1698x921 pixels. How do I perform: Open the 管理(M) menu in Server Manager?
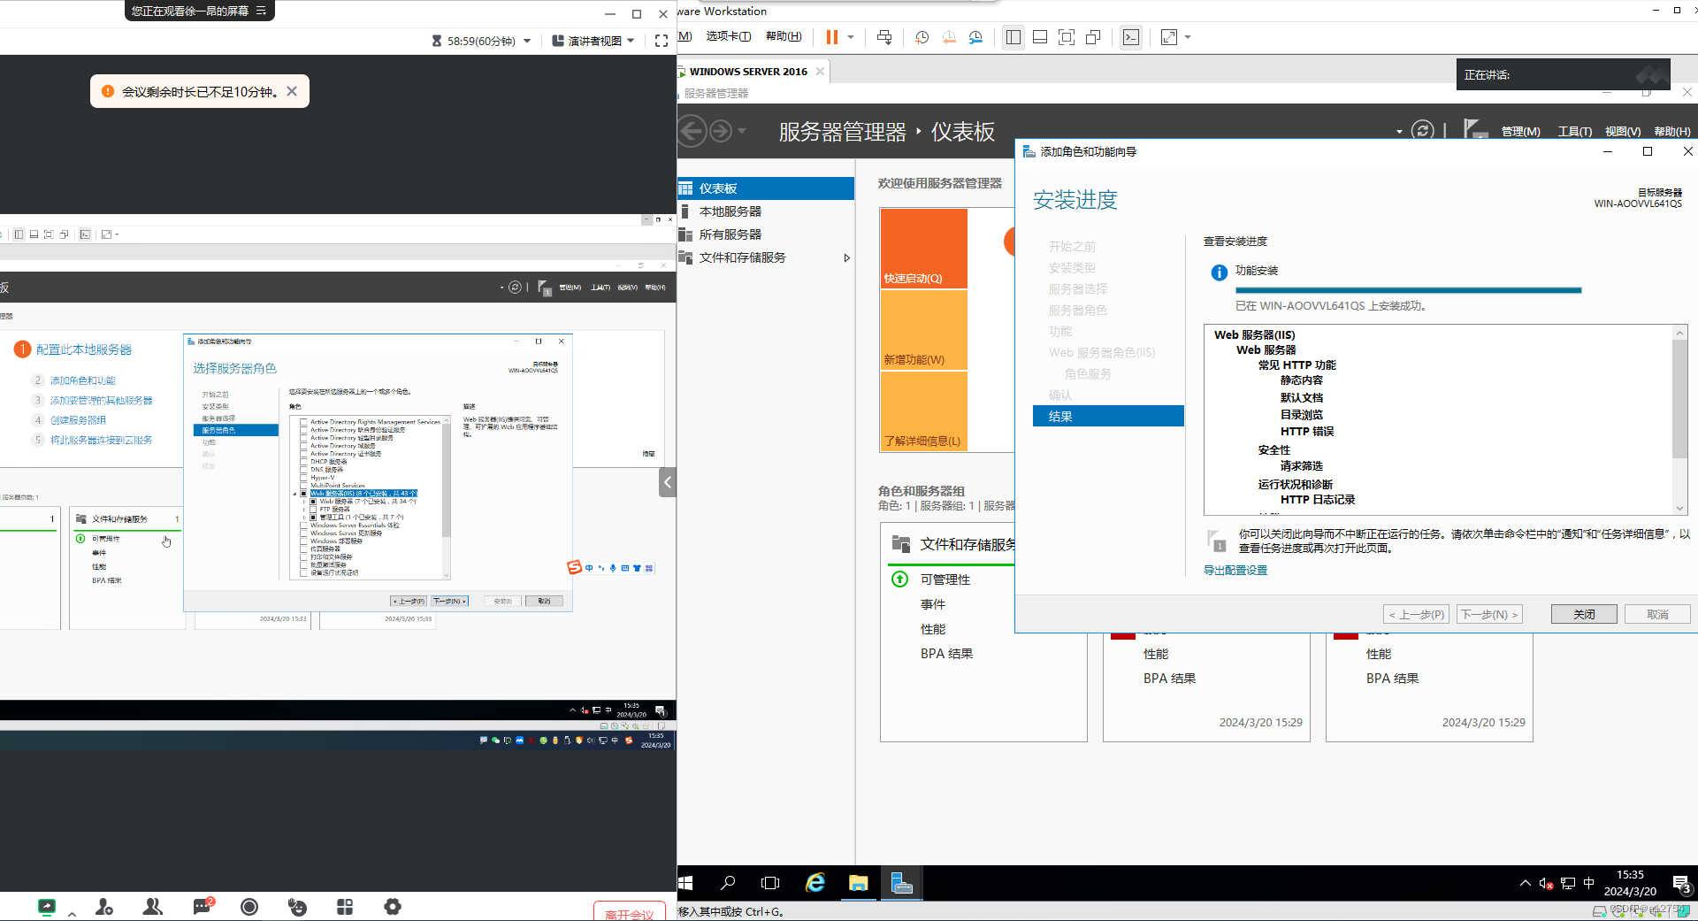(1521, 132)
